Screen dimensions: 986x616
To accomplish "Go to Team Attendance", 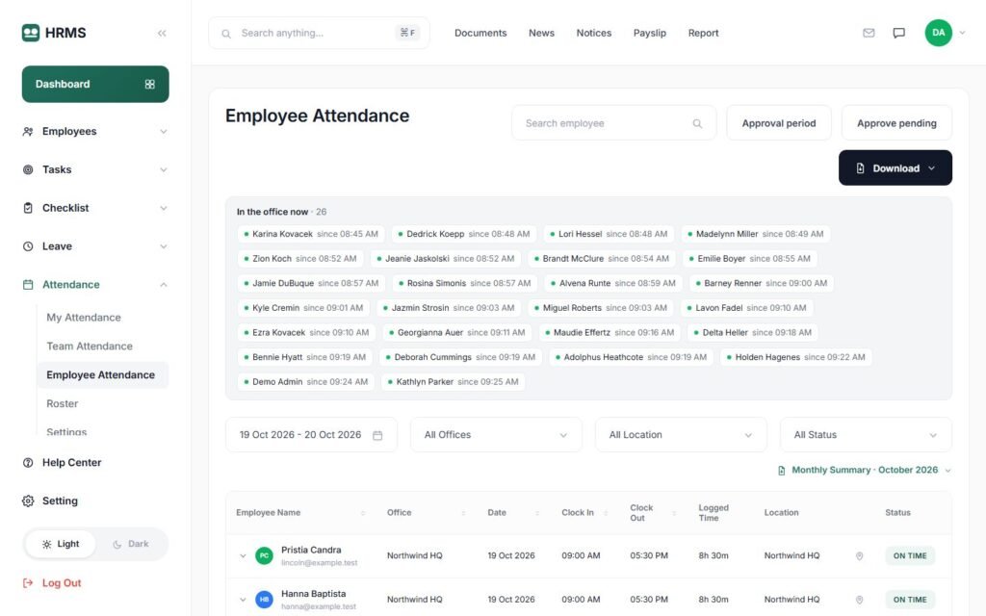I will tap(90, 346).
